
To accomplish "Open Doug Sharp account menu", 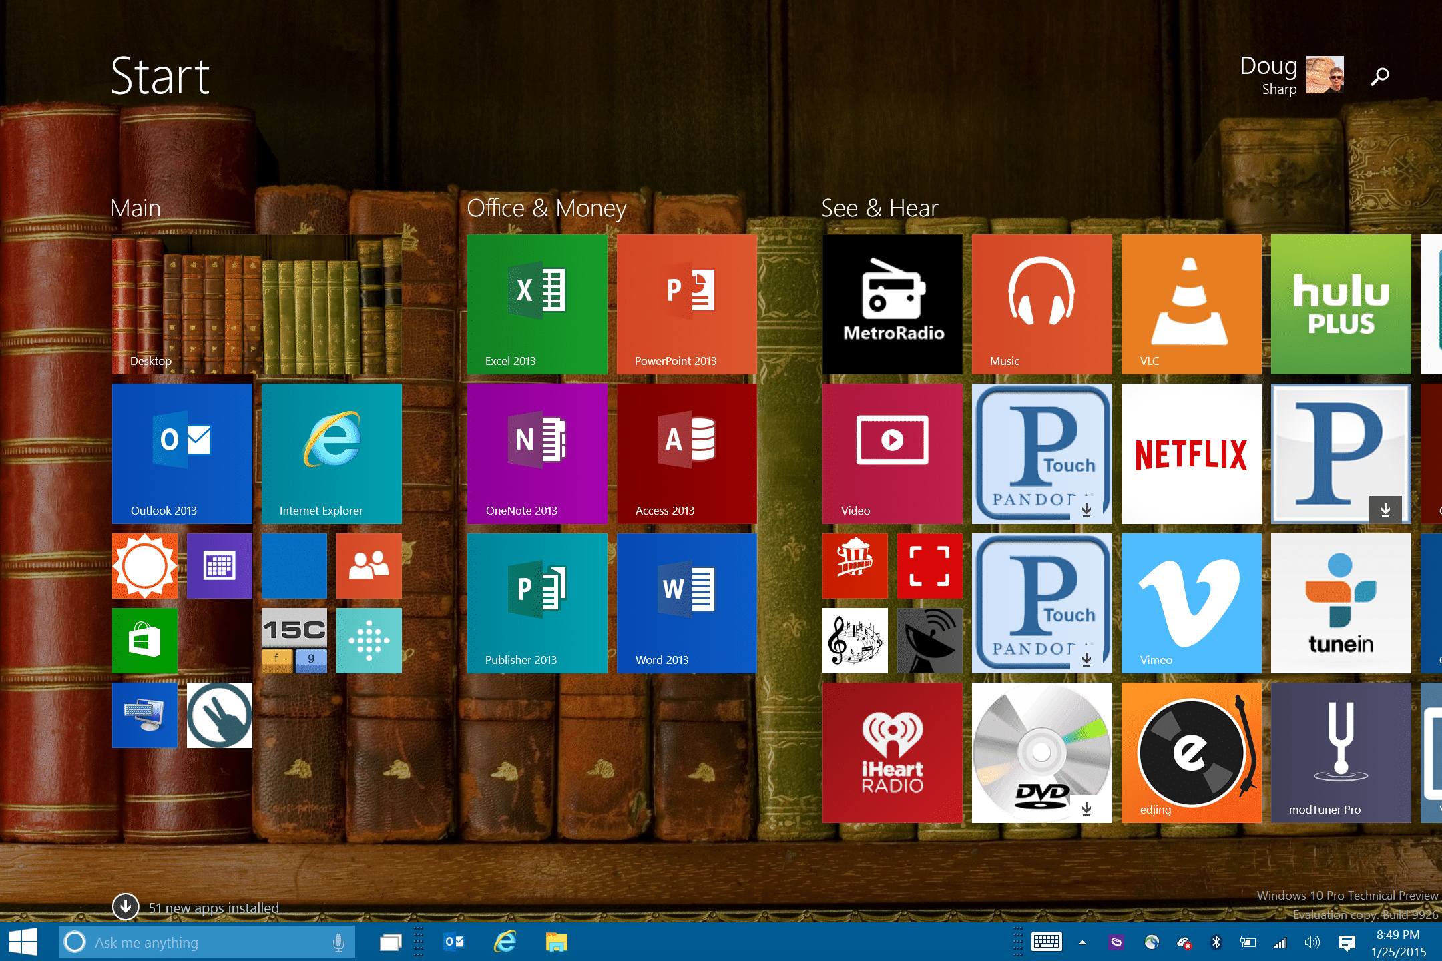I will tap(1292, 75).
